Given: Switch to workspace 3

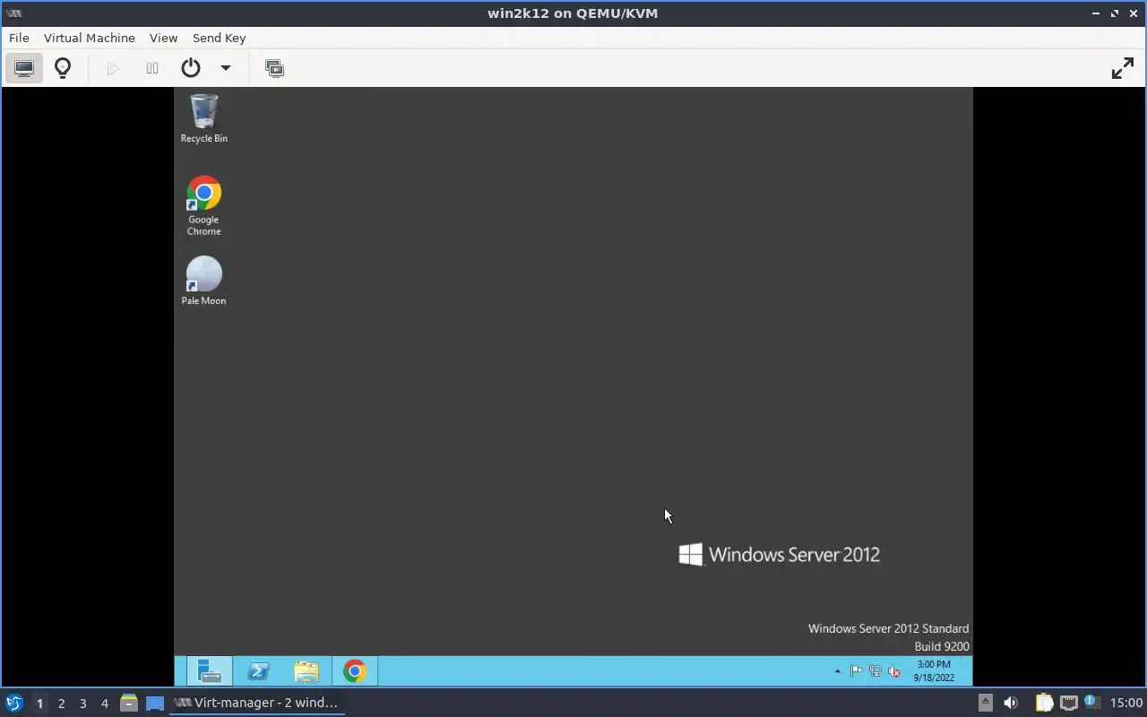Looking at the screenshot, I should click(82, 704).
